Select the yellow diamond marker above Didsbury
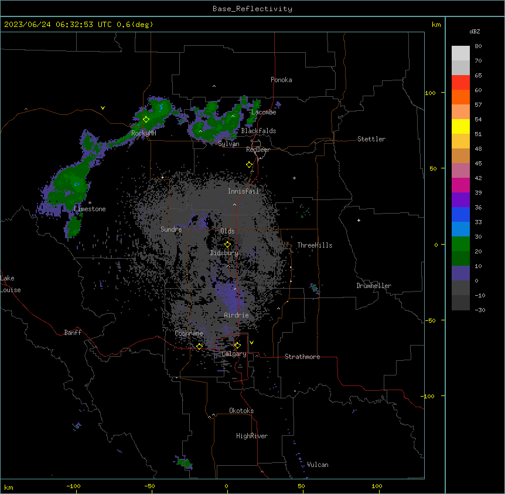 click(x=227, y=245)
